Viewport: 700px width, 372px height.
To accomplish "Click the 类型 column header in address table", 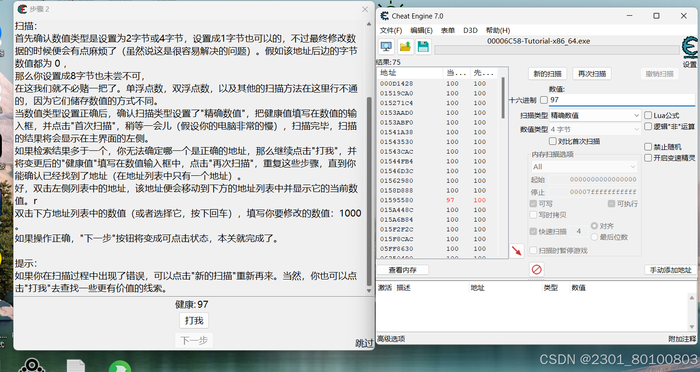I will tap(556, 288).
